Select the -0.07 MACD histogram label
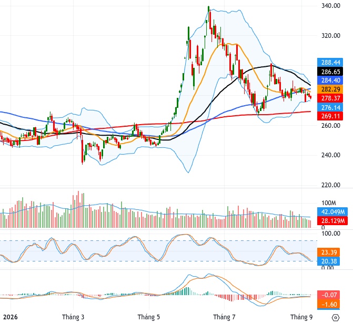Screen dimensions: 353x323 [328, 295]
